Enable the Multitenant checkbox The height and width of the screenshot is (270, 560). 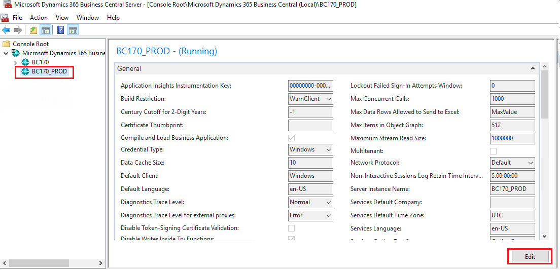pos(493,151)
